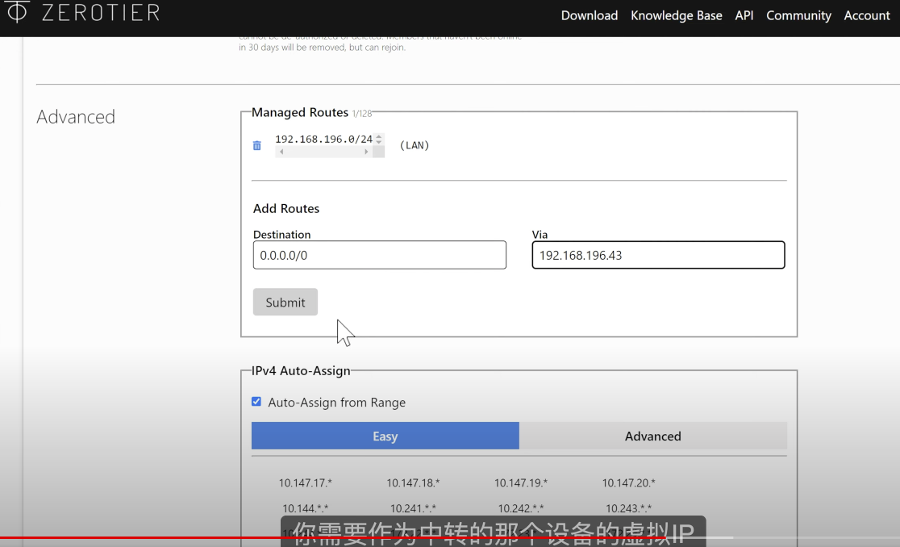Image resolution: width=900 pixels, height=547 pixels.
Task: Open the Knowledge Base link
Action: coord(676,15)
